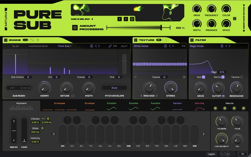Select previous engine preset arrow

tap(96, 46)
